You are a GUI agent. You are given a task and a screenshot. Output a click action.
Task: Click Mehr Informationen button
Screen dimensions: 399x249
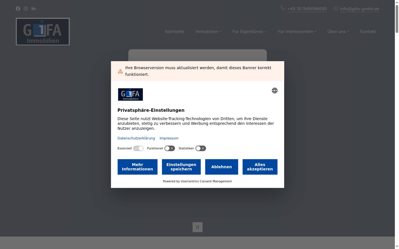click(x=137, y=167)
